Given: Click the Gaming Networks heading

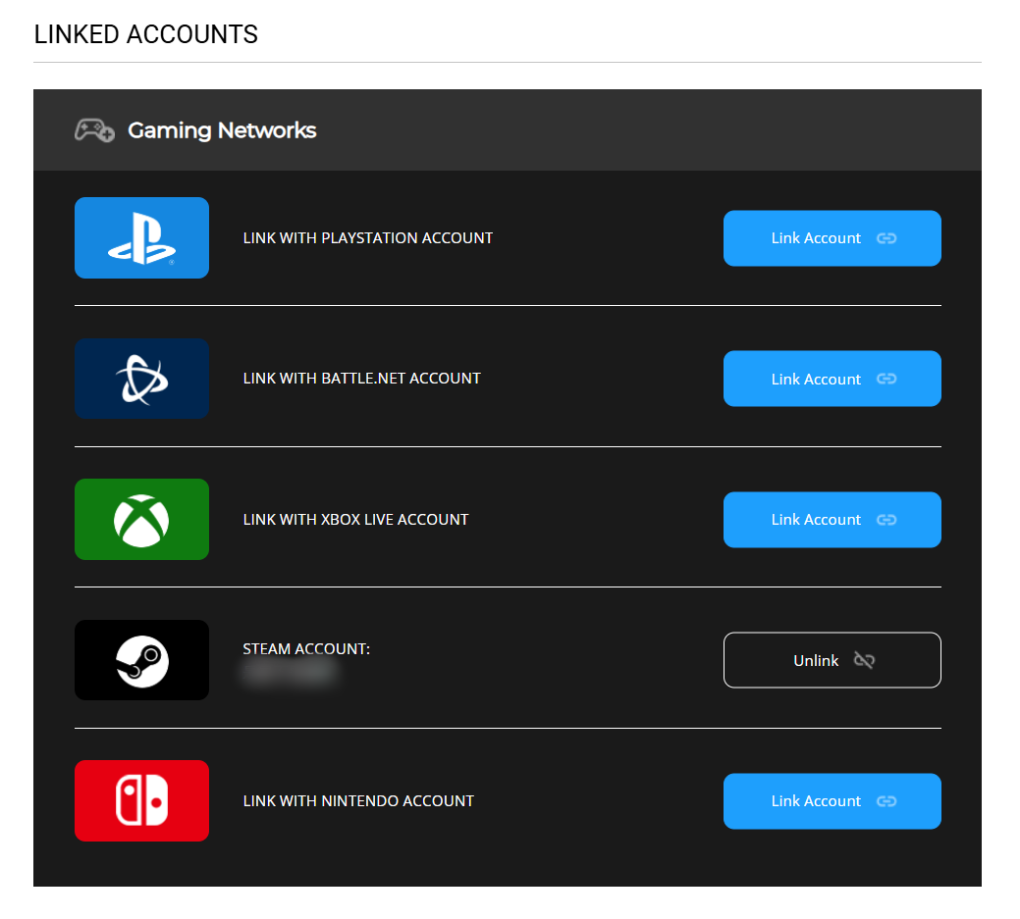Looking at the screenshot, I should (x=222, y=130).
